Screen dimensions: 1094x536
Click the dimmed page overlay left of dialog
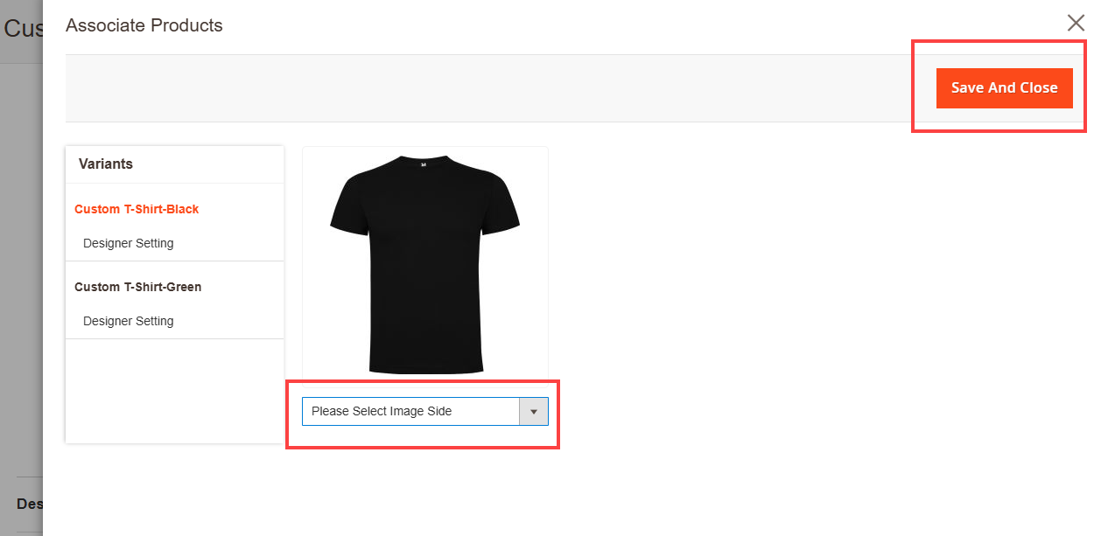click(21, 262)
